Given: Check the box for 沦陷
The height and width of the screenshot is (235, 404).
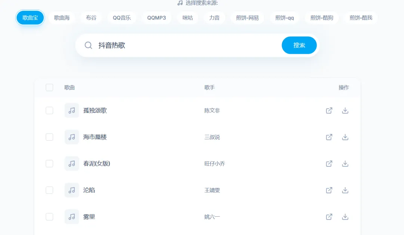Looking at the screenshot, I should pyautogui.click(x=49, y=190).
